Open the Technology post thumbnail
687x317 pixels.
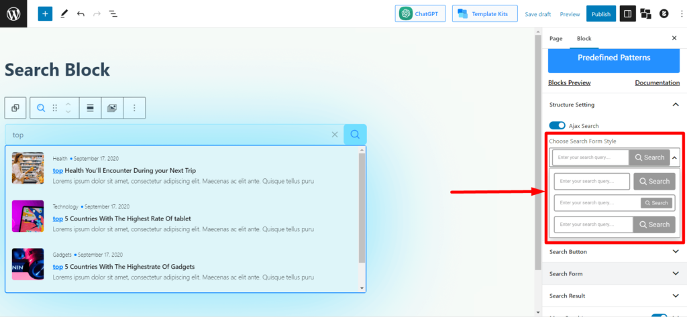[28, 216]
